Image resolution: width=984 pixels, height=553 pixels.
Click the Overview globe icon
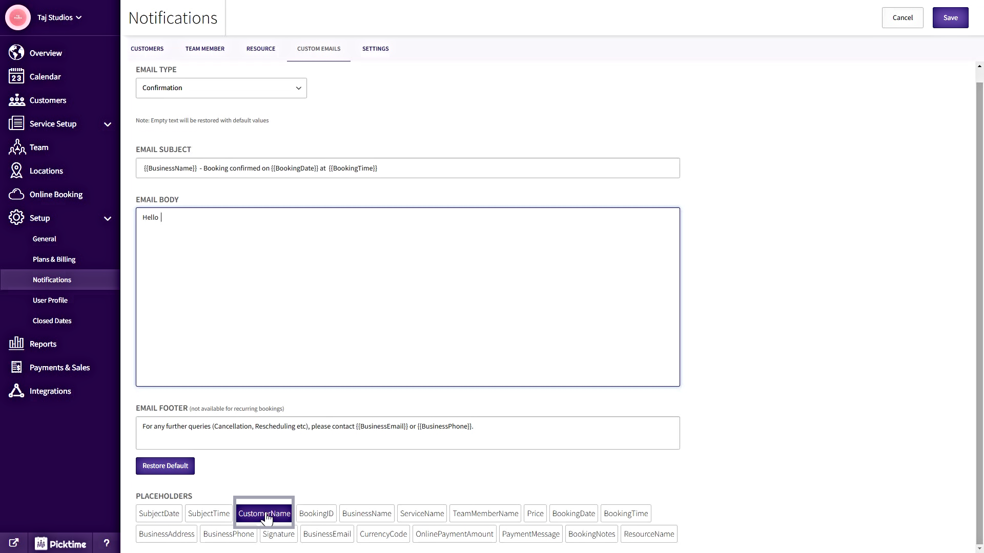[x=16, y=53]
